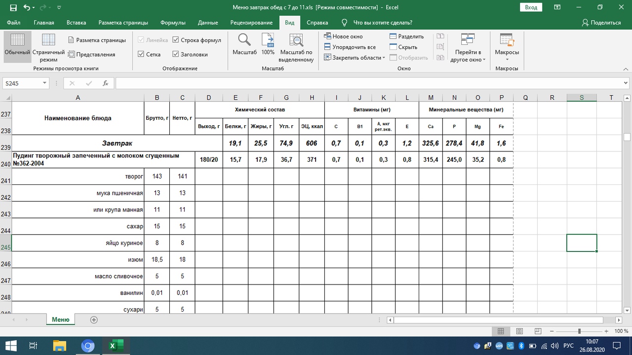Set zoom to 100% from ribbon
Image resolution: width=632 pixels, height=355 pixels.
[268, 44]
